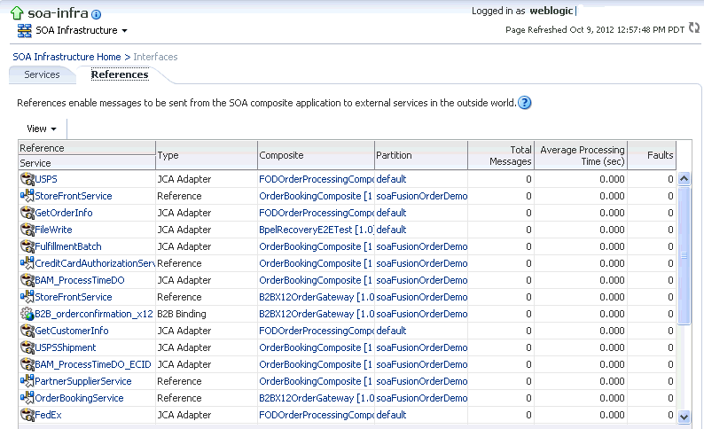Open the View dropdown menu
The height and width of the screenshot is (429, 704).
[42, 129]
